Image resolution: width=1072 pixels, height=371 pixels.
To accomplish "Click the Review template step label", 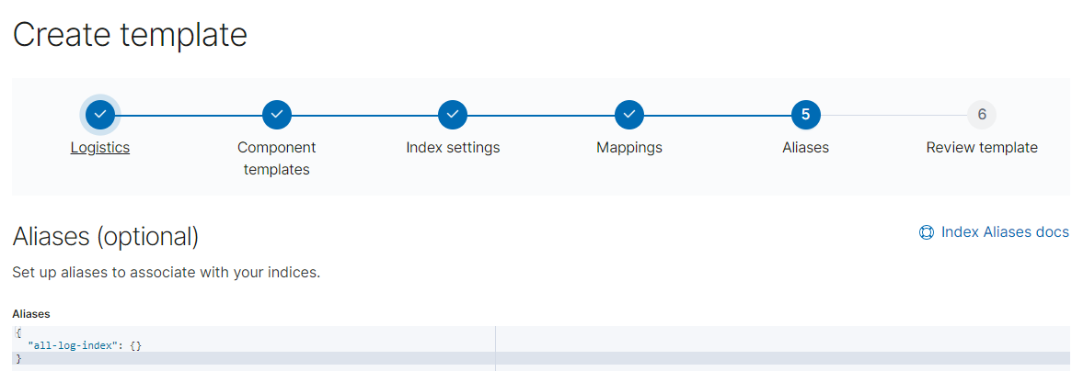I will [x=982, y=147].
